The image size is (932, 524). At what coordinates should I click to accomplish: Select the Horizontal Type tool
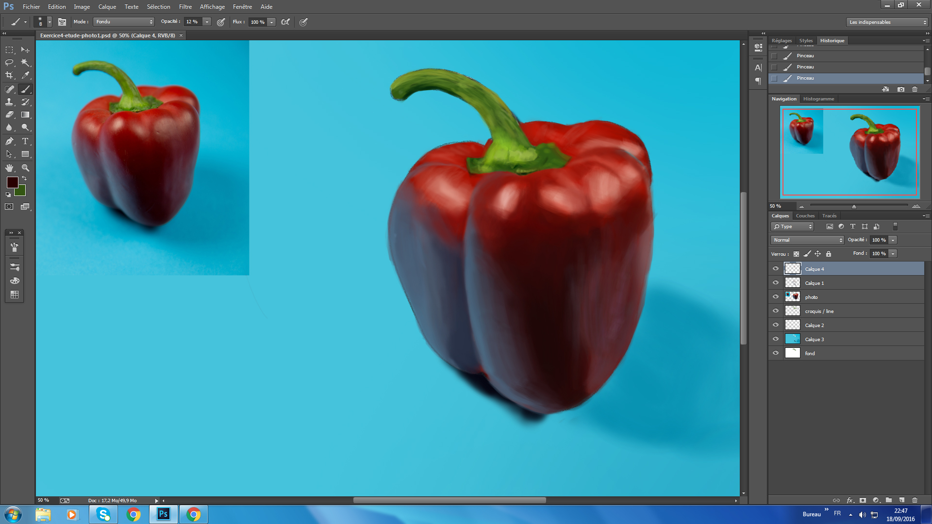pyautogui.click(x=25, y=141)
